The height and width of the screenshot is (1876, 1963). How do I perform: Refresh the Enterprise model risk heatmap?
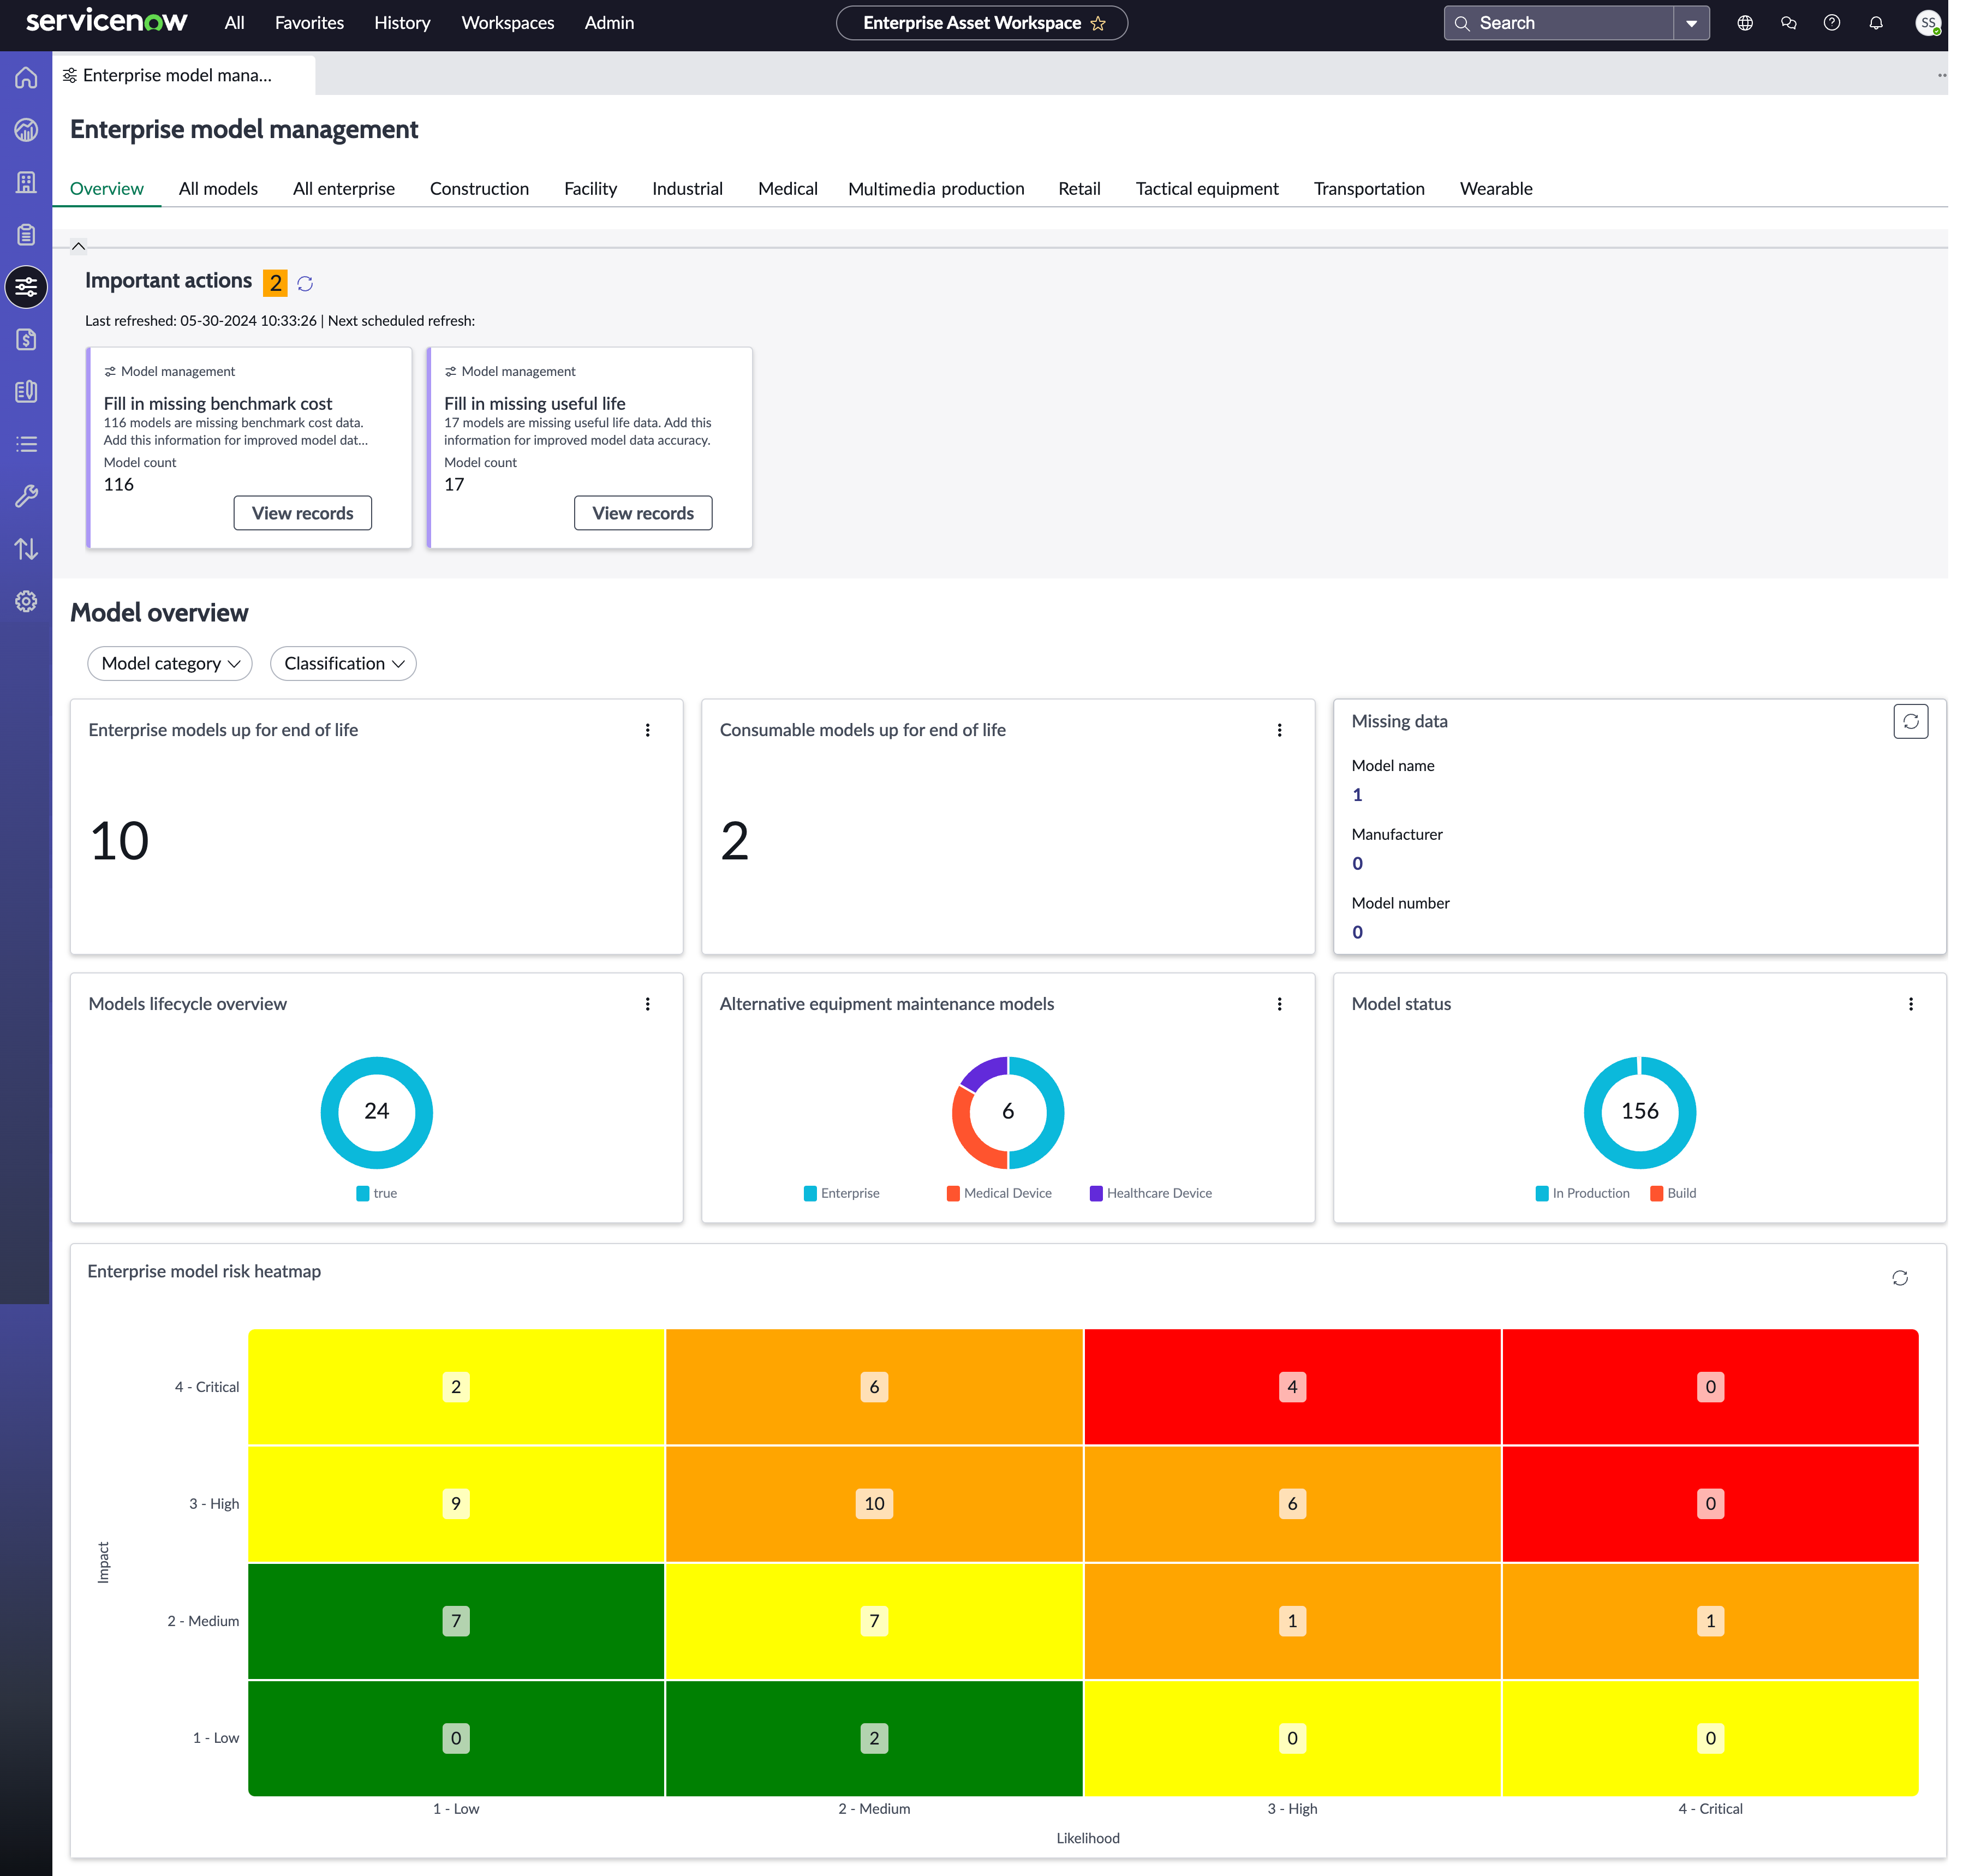1900,1279
